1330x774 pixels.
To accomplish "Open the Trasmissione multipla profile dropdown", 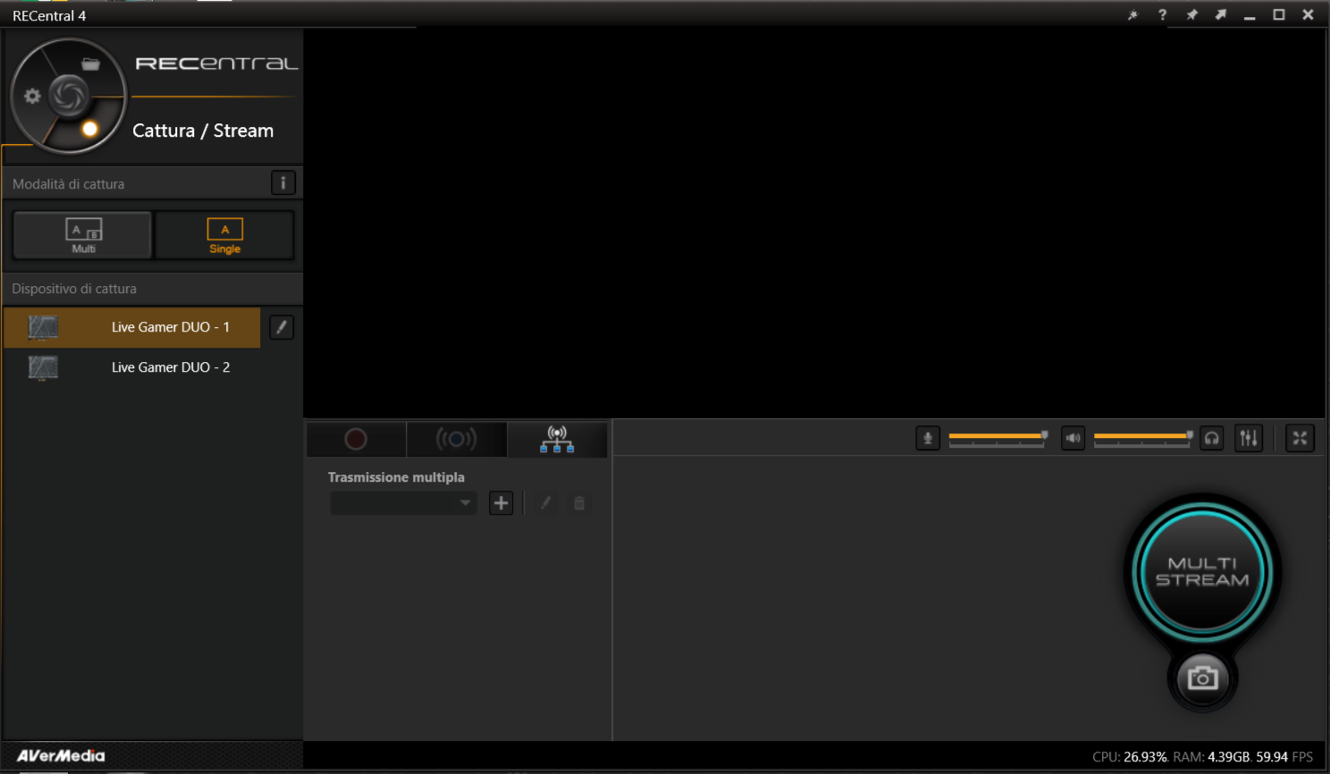I will click(x=403, y=503).
